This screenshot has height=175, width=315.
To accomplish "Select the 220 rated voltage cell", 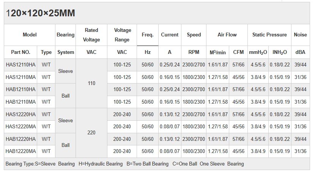I will [x=91, y=133].
